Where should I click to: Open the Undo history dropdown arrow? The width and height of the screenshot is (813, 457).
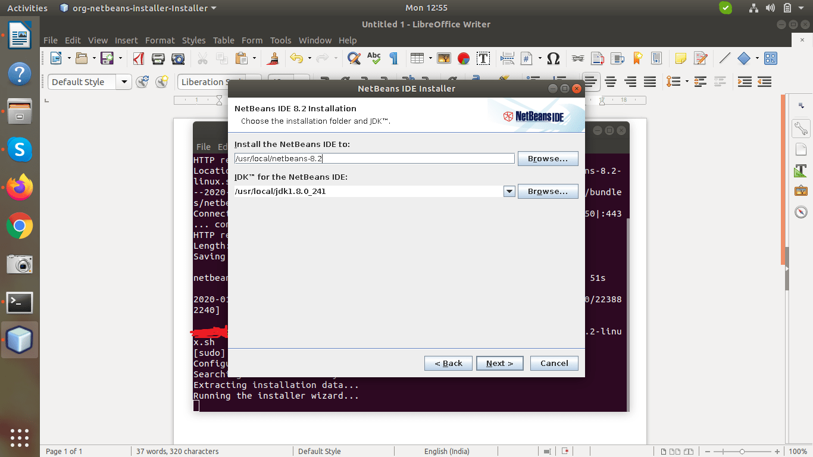click(309, 58)
